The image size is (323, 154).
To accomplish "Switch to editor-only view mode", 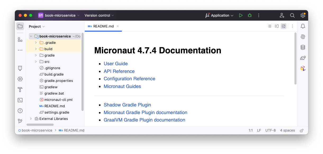I will click(270, 26).
